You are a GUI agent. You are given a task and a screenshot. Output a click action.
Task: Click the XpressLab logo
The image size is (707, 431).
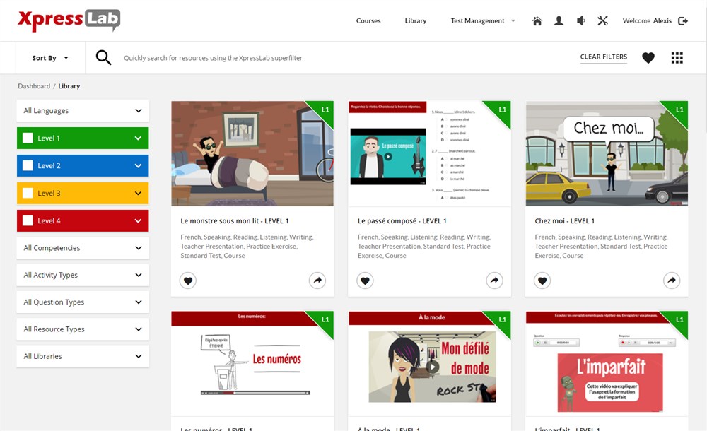(x=69, y=20)
